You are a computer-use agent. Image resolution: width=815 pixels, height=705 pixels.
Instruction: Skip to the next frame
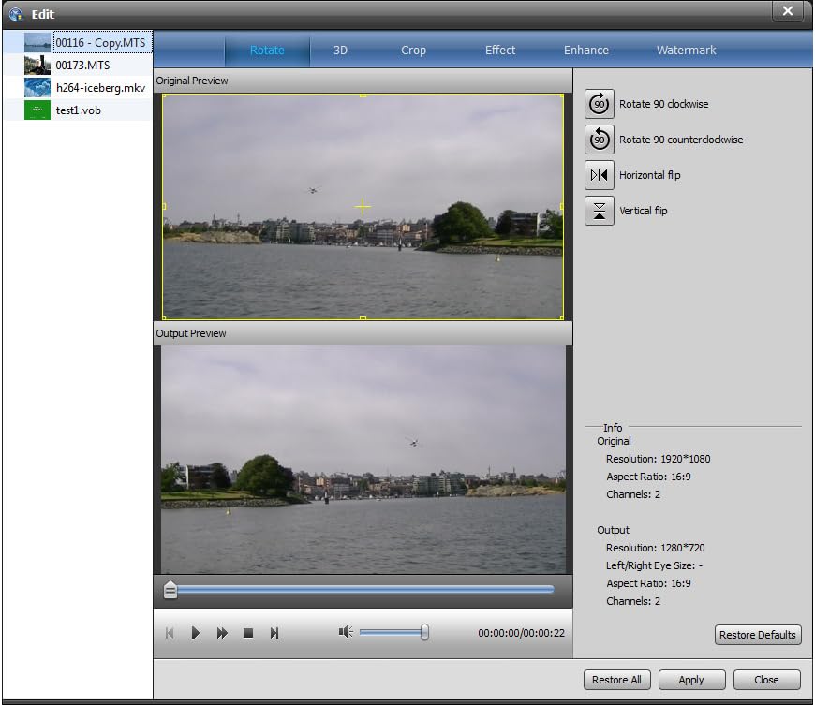coord(274,633)
